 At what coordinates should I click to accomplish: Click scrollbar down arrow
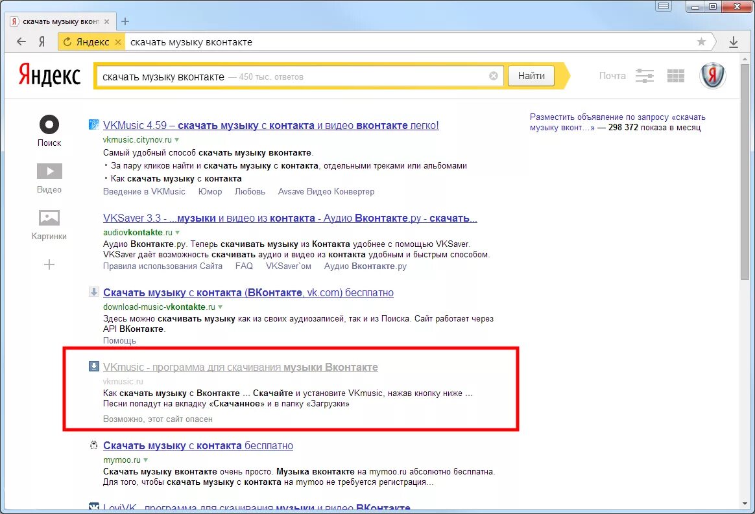click(745, 504)
